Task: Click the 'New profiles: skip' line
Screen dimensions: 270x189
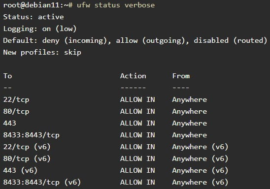Action: coord(42,52)
